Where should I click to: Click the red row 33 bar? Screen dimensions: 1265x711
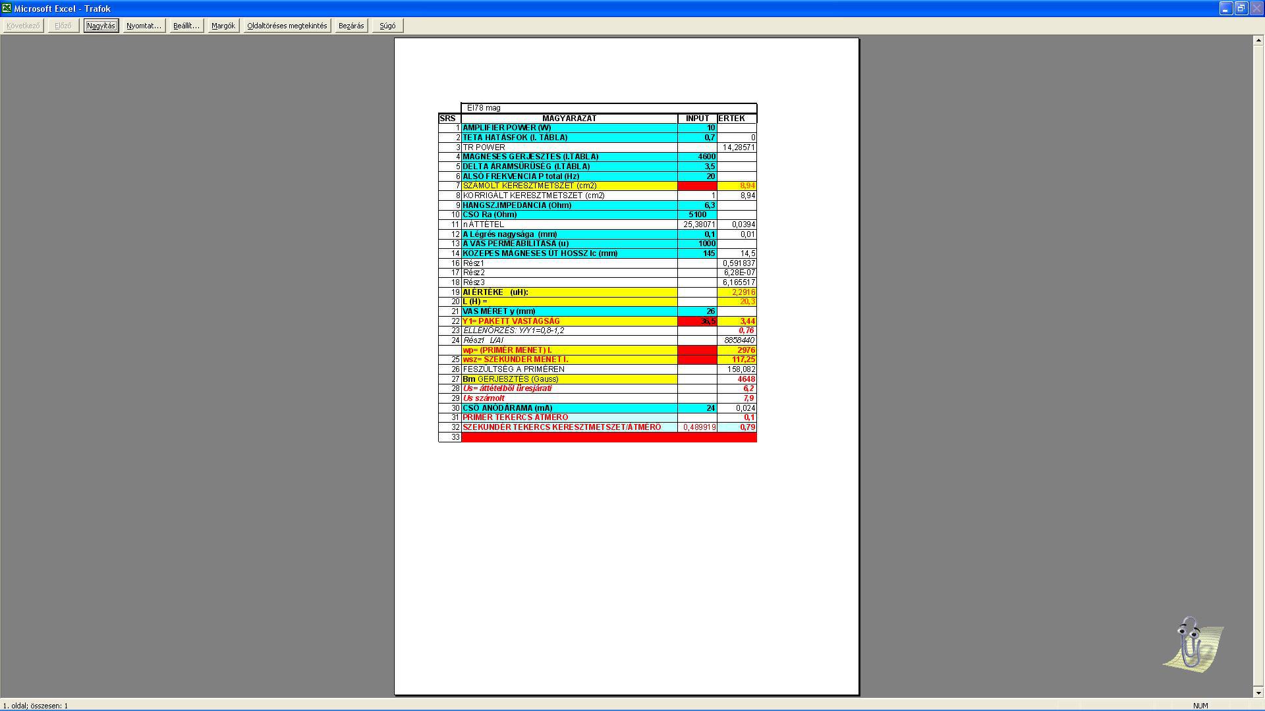pyautogui.click(x=608, y=437)
